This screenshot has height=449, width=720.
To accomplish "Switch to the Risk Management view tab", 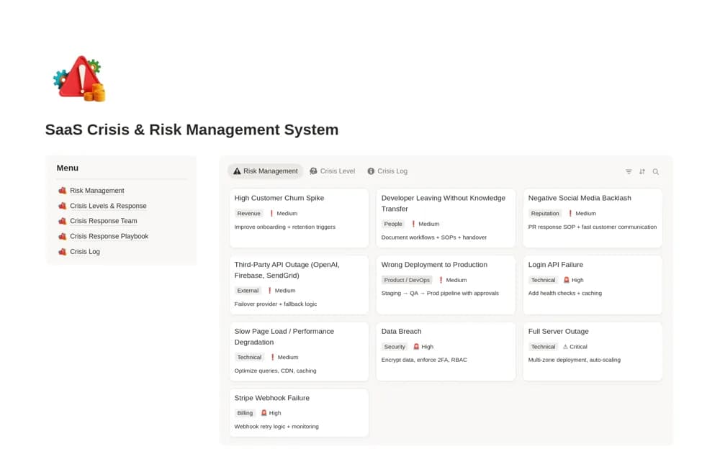I will pyautogui.click(x=266, y=171).
